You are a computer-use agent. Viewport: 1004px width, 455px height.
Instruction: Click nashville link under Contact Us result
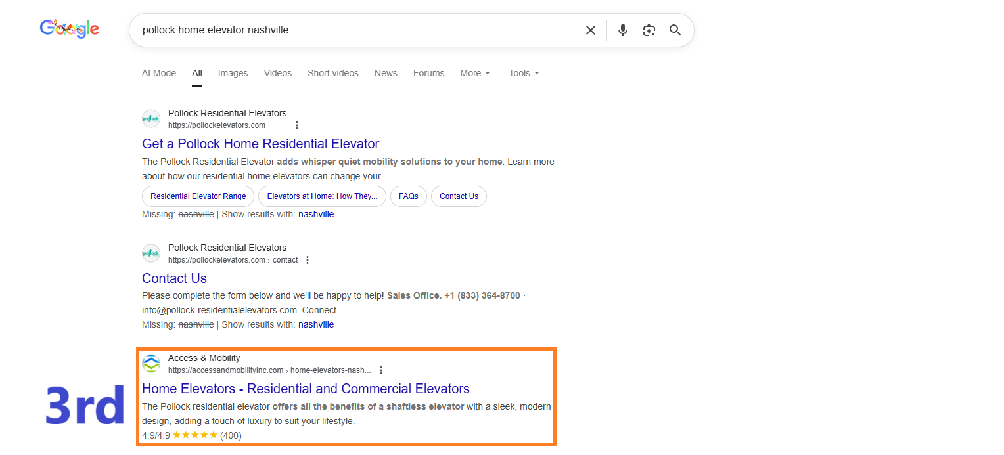point(316,324)
